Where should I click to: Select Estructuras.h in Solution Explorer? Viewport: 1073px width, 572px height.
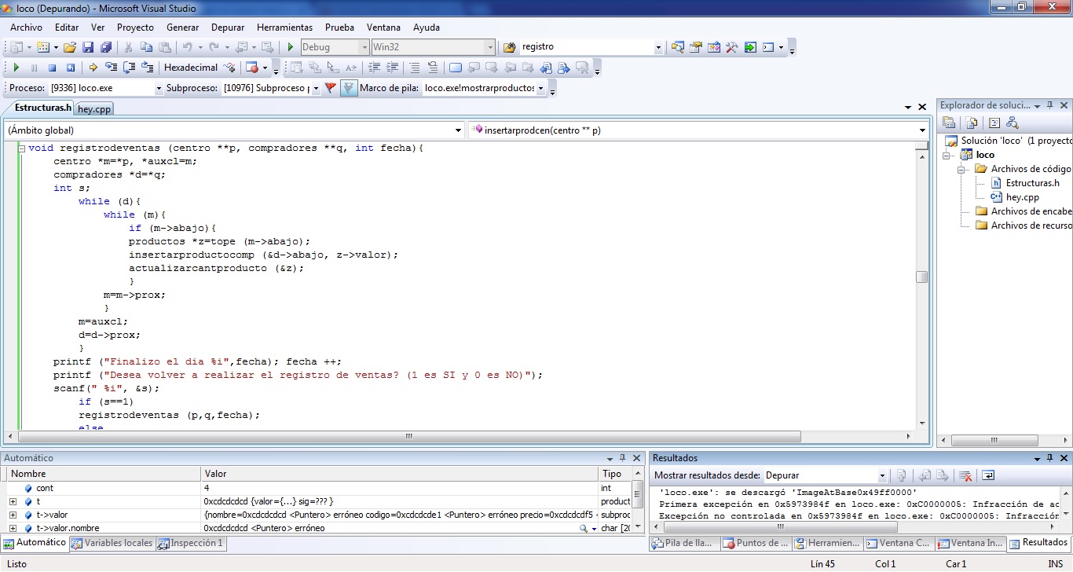[1032, 183]
